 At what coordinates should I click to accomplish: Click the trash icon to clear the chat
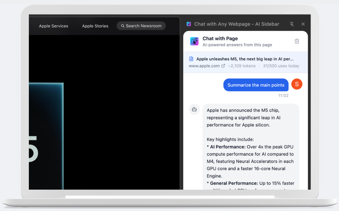click(297, 41)
